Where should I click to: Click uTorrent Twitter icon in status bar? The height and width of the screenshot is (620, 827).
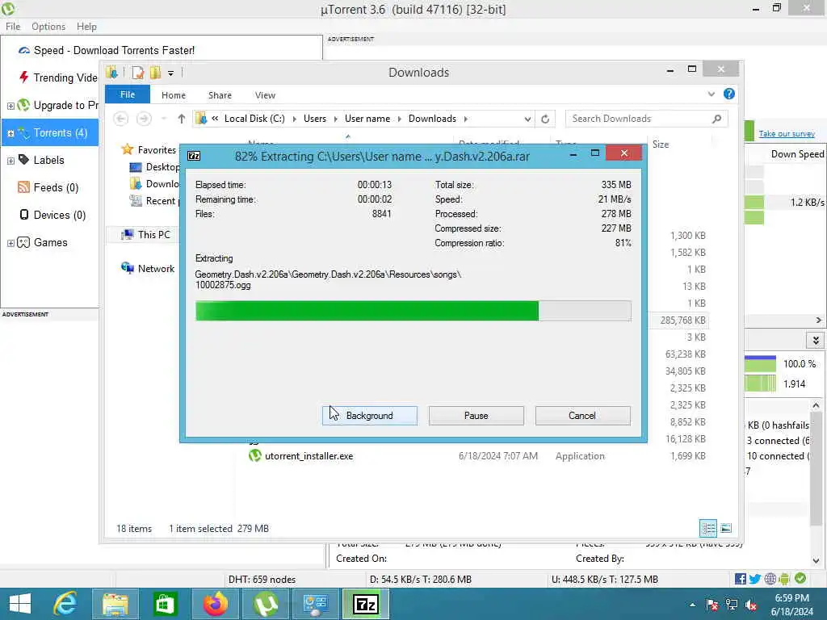tap(755, 579)
